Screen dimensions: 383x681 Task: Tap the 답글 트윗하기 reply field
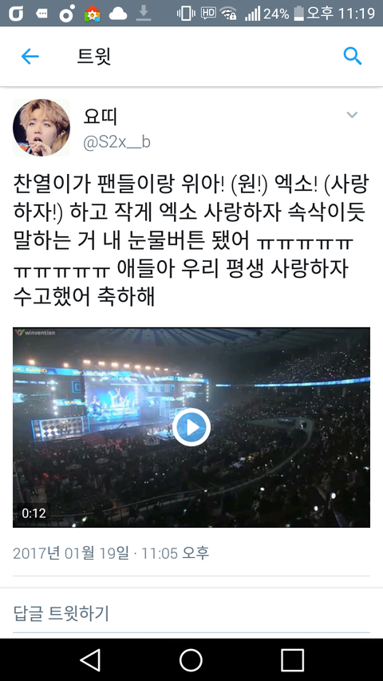click(x=191, y=613)
